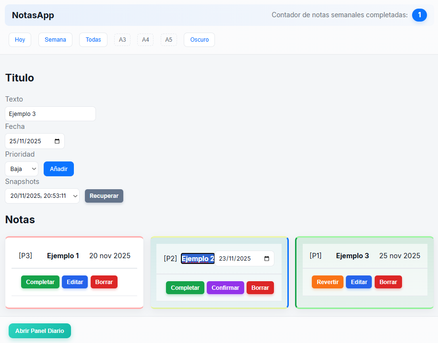Completar the Ejemplo 1 note
This screenshot has width=438, height=343.
40,282
